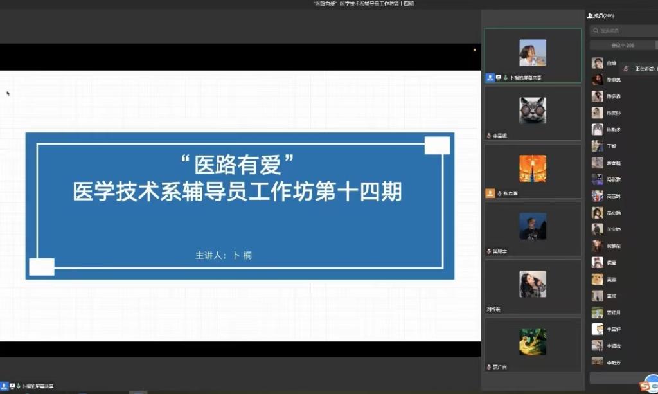
Task: Select the presenter's video tile with the woman avatar
Action: pos(533,55)
